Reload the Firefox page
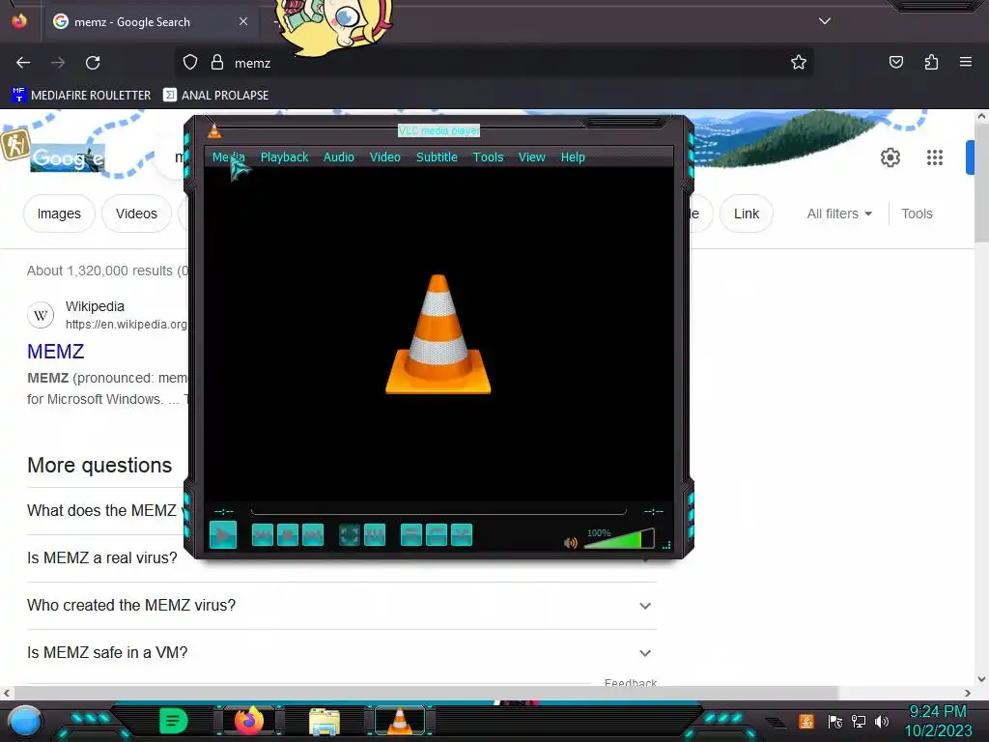The image size is (989, 742). click(93, 63)
